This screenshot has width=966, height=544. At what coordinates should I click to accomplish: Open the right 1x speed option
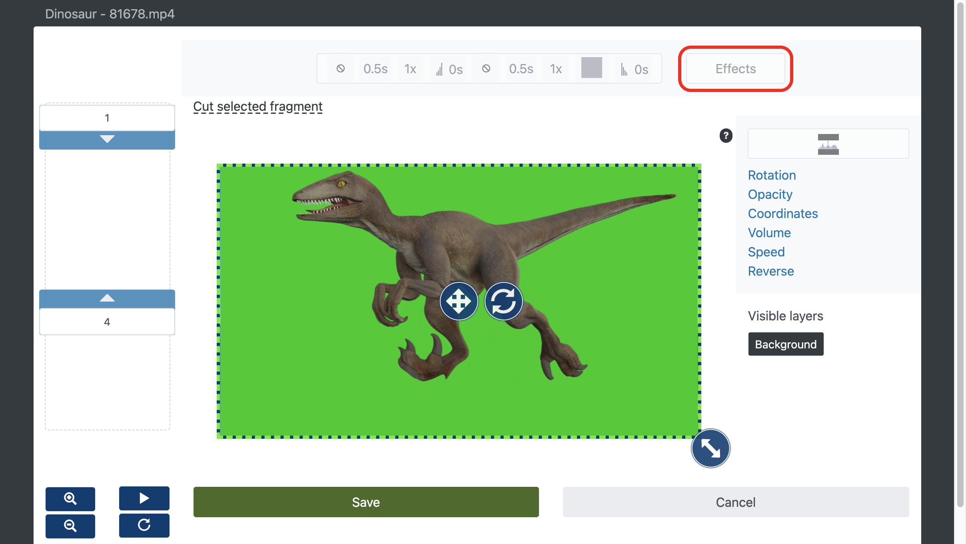(556, 69)
